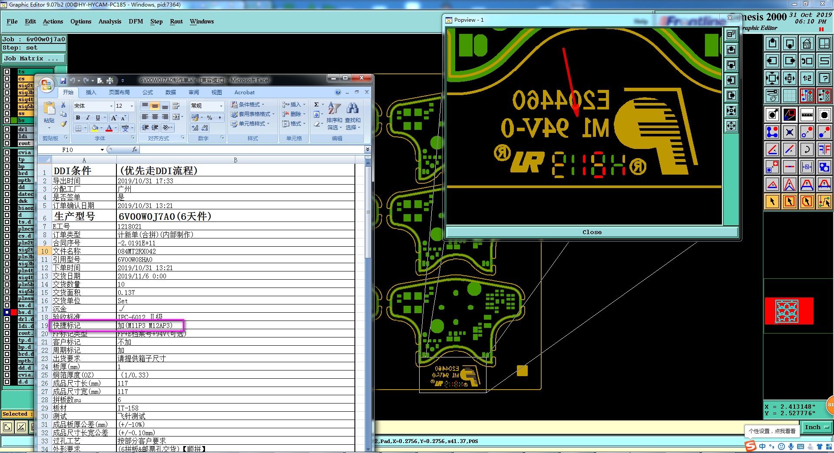Open the DFM menu
Viewport: 834px width, 453px height.
tap(136, 21)
